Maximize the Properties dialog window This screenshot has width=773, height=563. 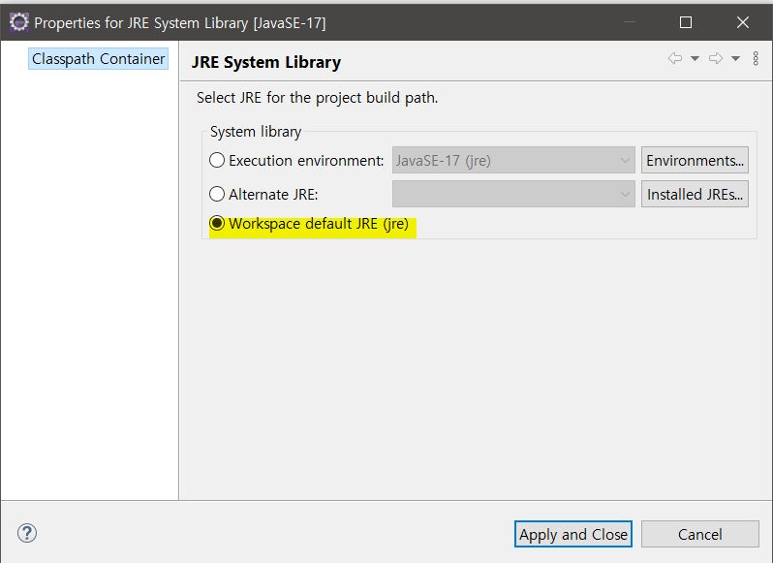pyautogui.click(x=686, y=22)
